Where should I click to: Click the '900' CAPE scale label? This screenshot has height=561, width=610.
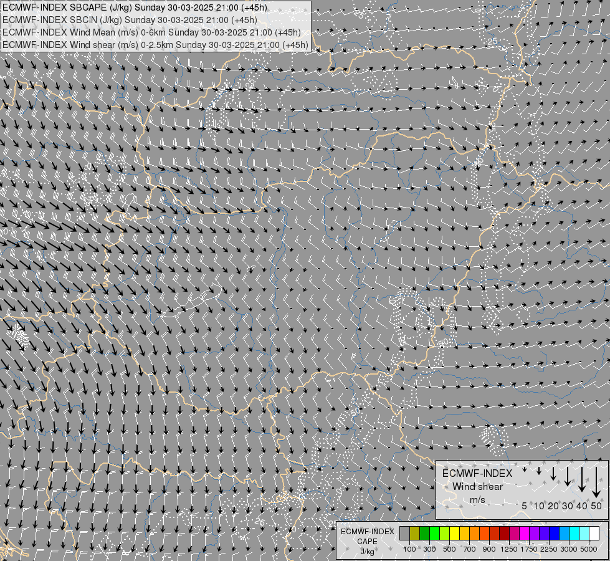[489, 549]
